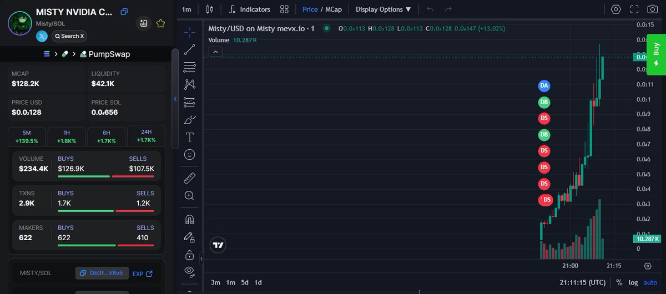Add token to chart list icon
Screen dimensions: 666x294
[x=144, y=23]
